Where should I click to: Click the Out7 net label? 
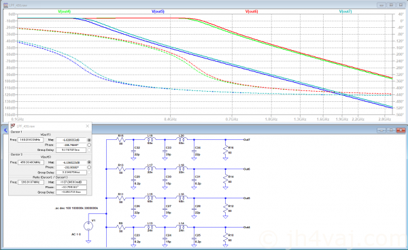click(x=246, y=139)
